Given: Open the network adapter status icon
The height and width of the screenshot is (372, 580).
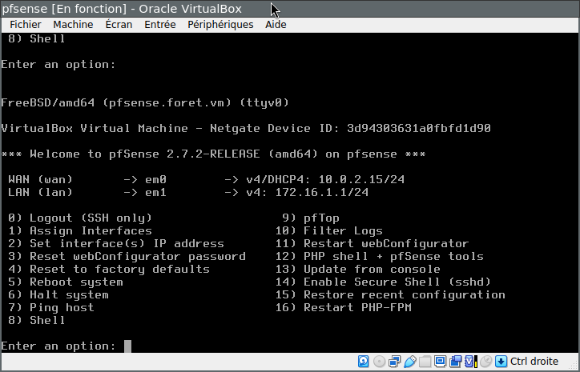Looking at the screenshot, I should coord(394,361).
